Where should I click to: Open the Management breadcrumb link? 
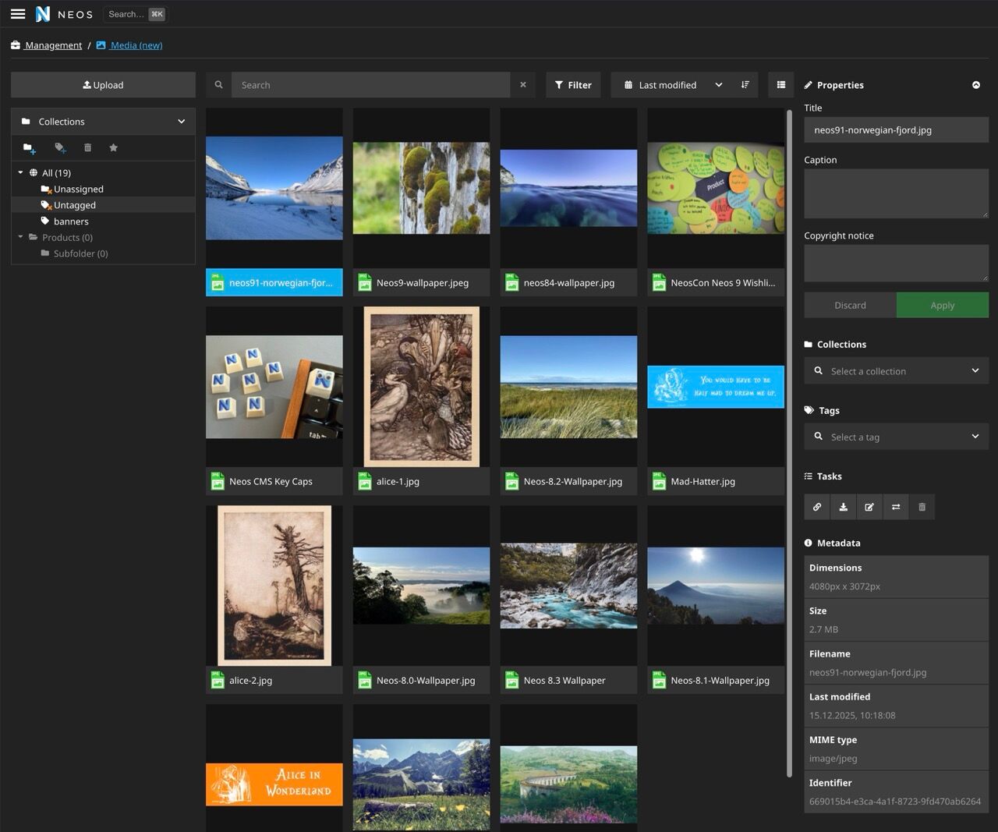click(53, 45)
